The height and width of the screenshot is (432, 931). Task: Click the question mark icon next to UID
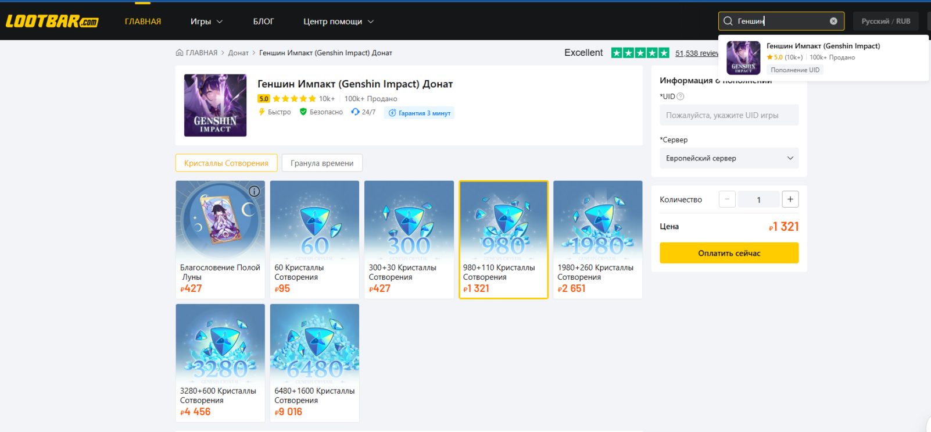pos(681,97)
